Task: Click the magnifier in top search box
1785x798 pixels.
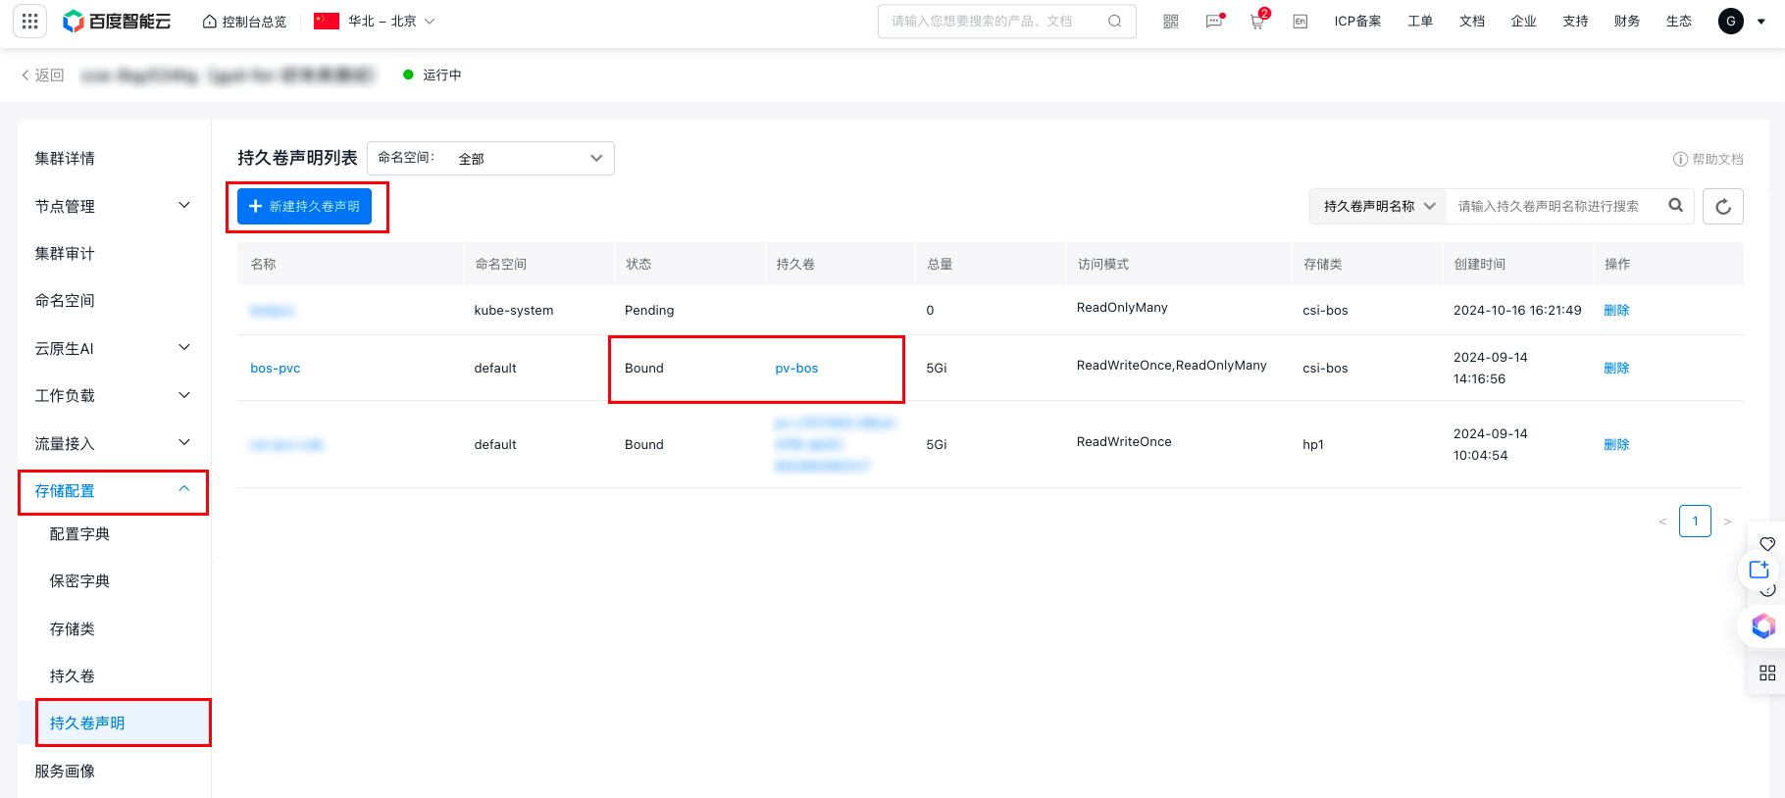Action: [x=1115, y=21]
